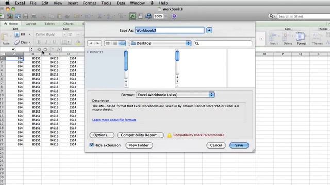Open the Apple menu
Screen dimensions: 330x185
7,3
